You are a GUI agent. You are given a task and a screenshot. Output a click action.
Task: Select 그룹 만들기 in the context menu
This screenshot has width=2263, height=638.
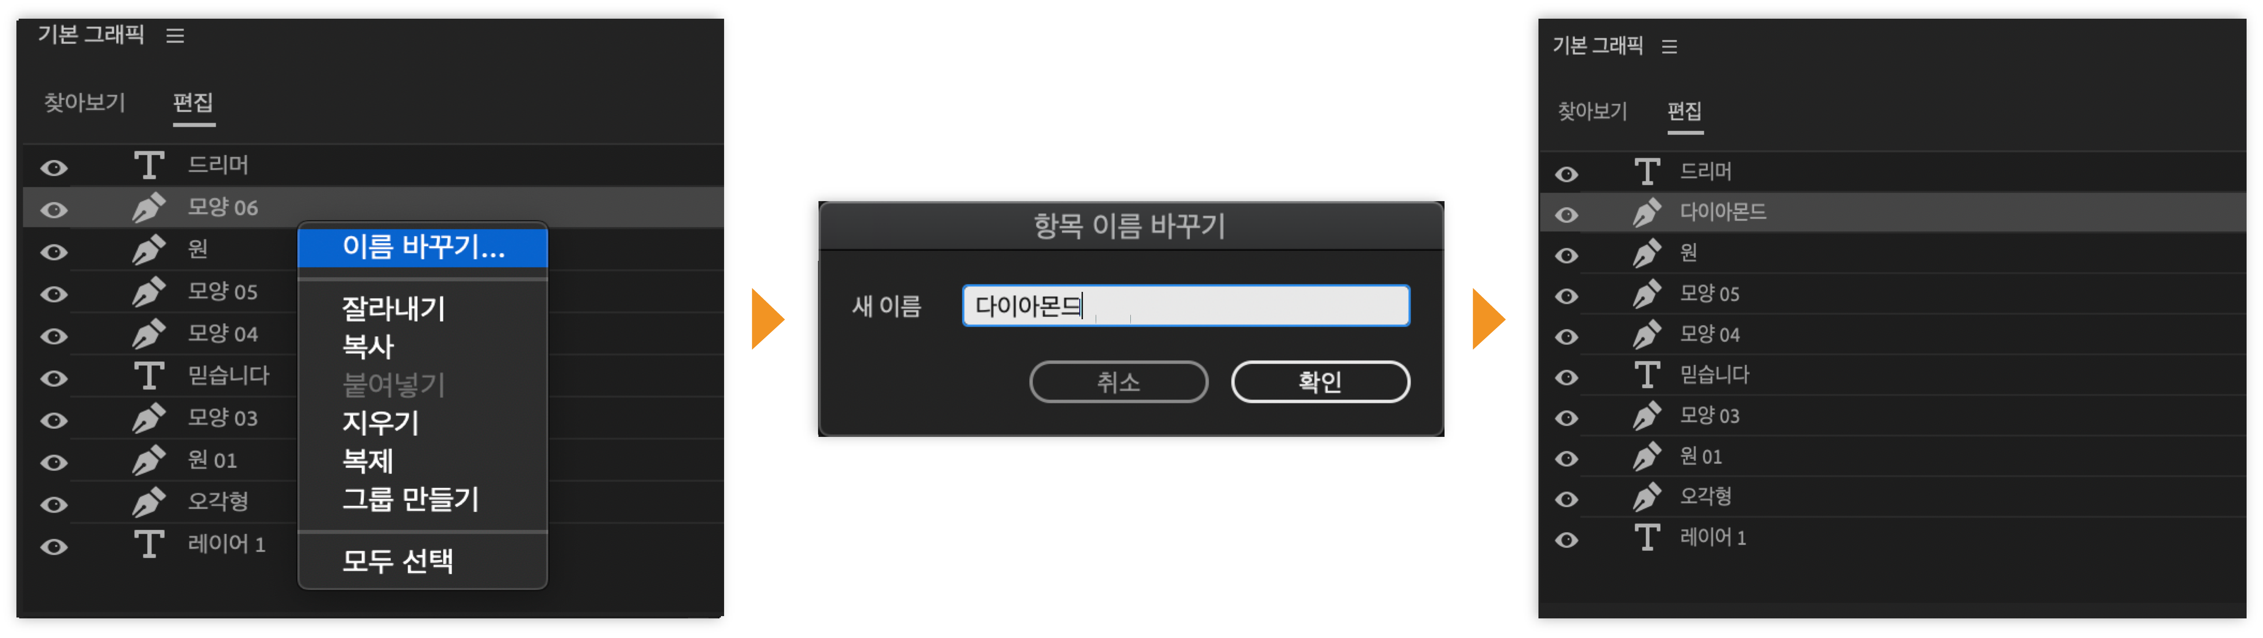coord(410,500)
